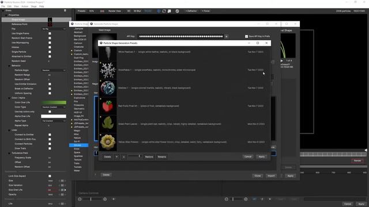Click the small button beside the API Key field
This screenshot has height=207, width=369.
point(227,36)
